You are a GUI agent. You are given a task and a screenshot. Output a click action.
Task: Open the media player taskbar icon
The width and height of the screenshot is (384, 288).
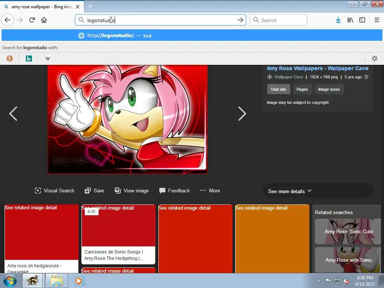(79, 280)
